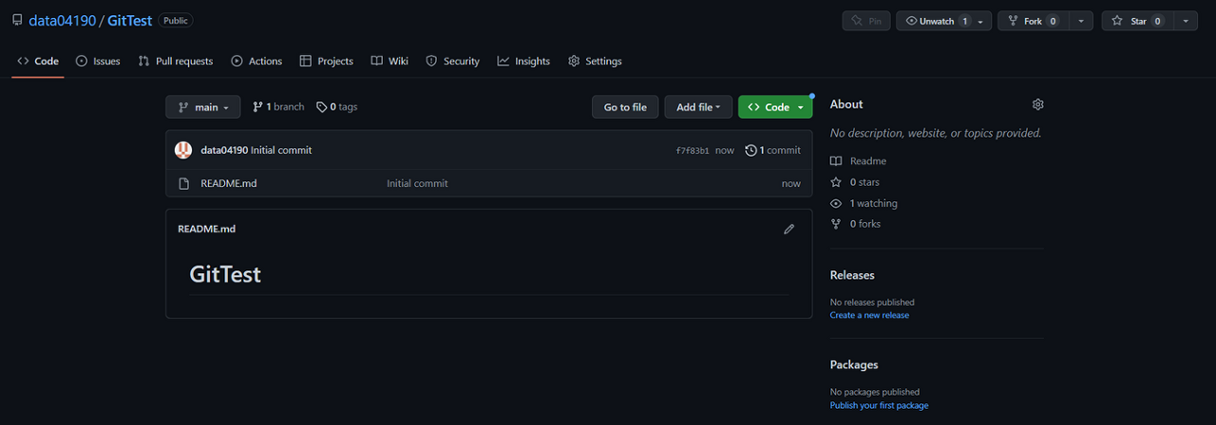1216x425 pixels.
Task: View 0 stars in About section
Action: [855, 182]
